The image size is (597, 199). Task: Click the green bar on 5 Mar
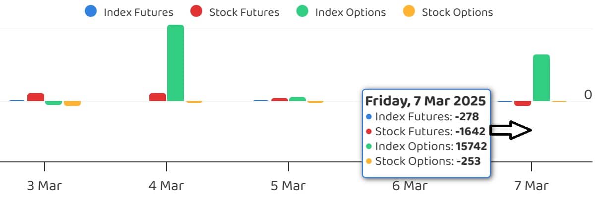coord(298,99)
